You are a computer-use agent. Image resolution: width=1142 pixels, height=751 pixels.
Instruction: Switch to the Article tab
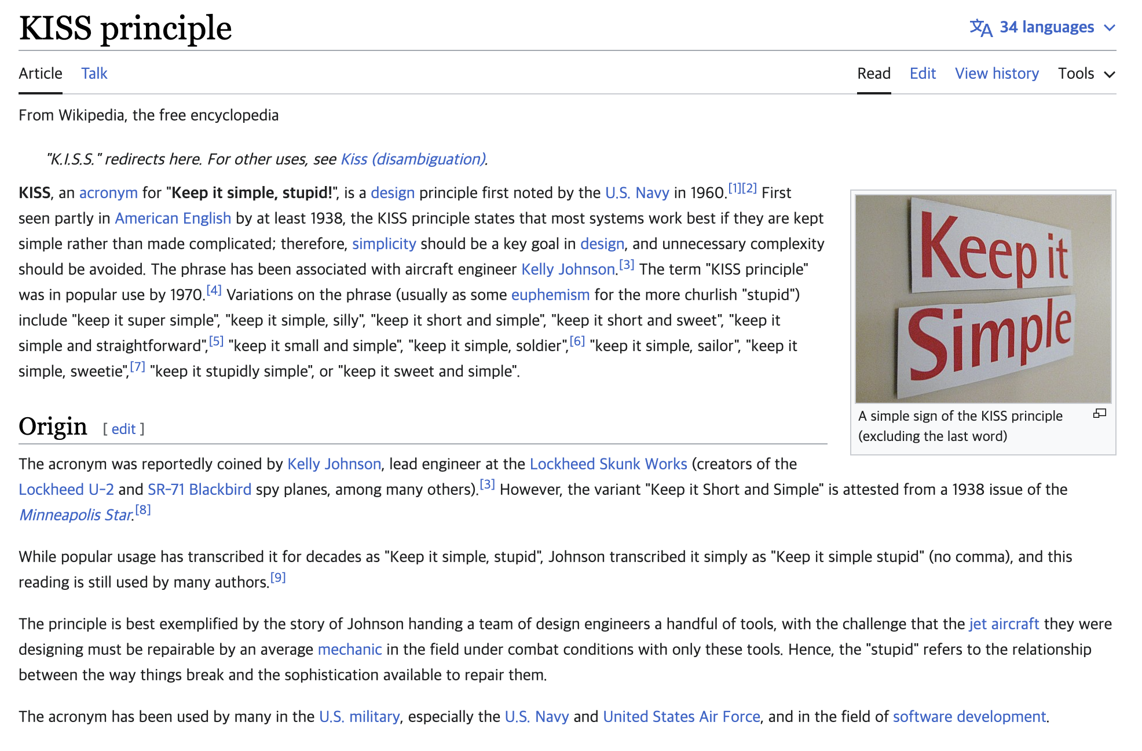[41, 74]
